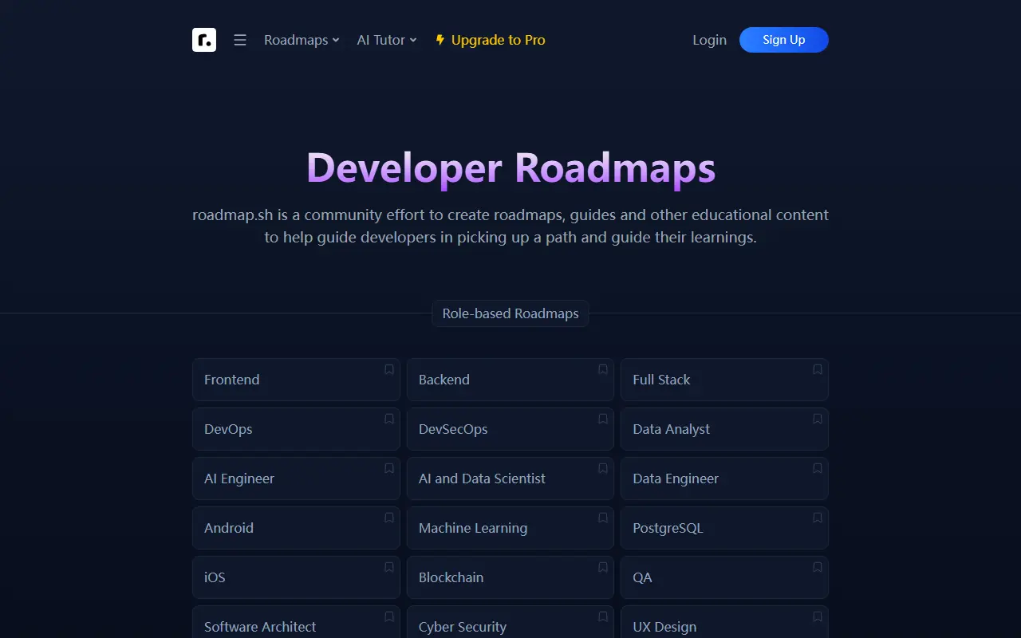The width and height of the screenshot is (1021, 638).
Task: Bookmark the Blockchain roadmap
Action: [603, 567]
